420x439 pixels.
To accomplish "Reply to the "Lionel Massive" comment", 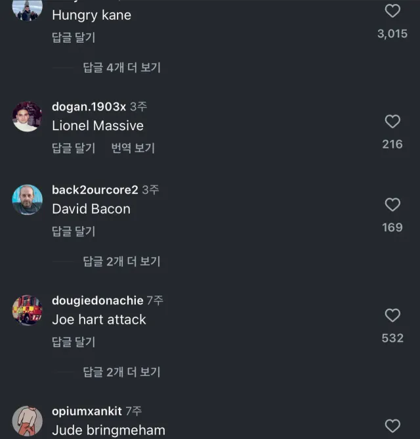I will pyautogui.click(x=73, y=149).
